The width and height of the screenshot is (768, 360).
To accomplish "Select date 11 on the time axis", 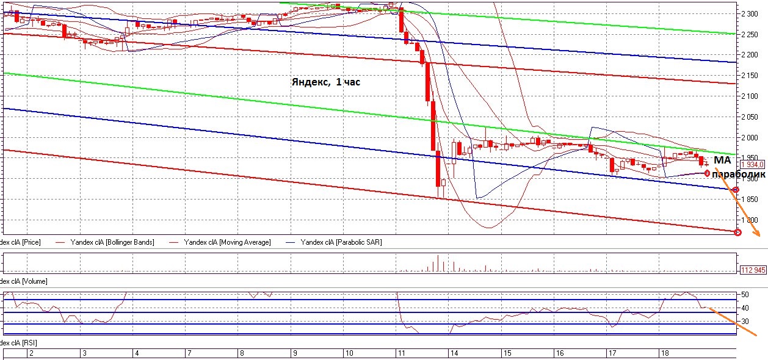I will pyautogui.click(x=402, y=353).
